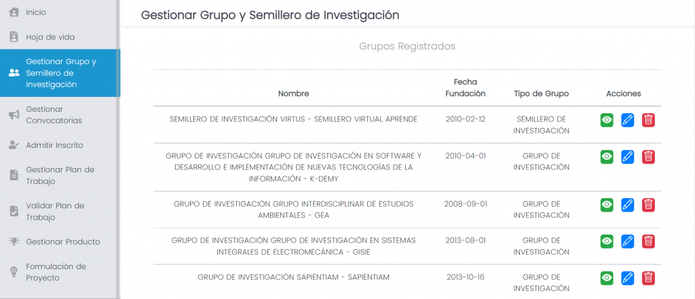Edit the GISIE research group row
695x299 pixels.
coord(628,241)
